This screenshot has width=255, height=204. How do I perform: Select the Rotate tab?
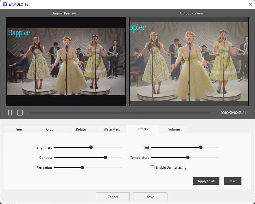click(x=80, y=129)
